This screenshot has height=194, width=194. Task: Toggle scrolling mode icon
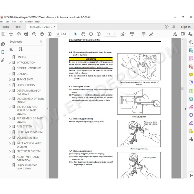point(132,34)
